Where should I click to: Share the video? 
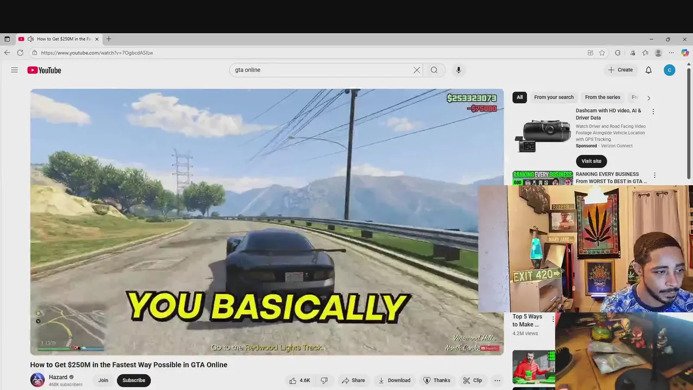point(353,380)
